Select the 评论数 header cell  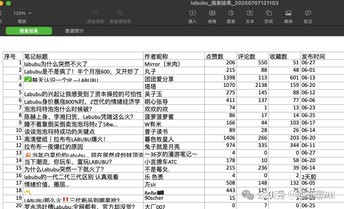pos(252,56)
